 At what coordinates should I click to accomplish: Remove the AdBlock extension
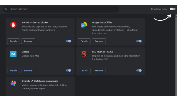(28, 41)
